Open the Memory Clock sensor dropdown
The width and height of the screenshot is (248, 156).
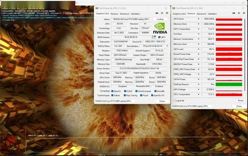199,24
